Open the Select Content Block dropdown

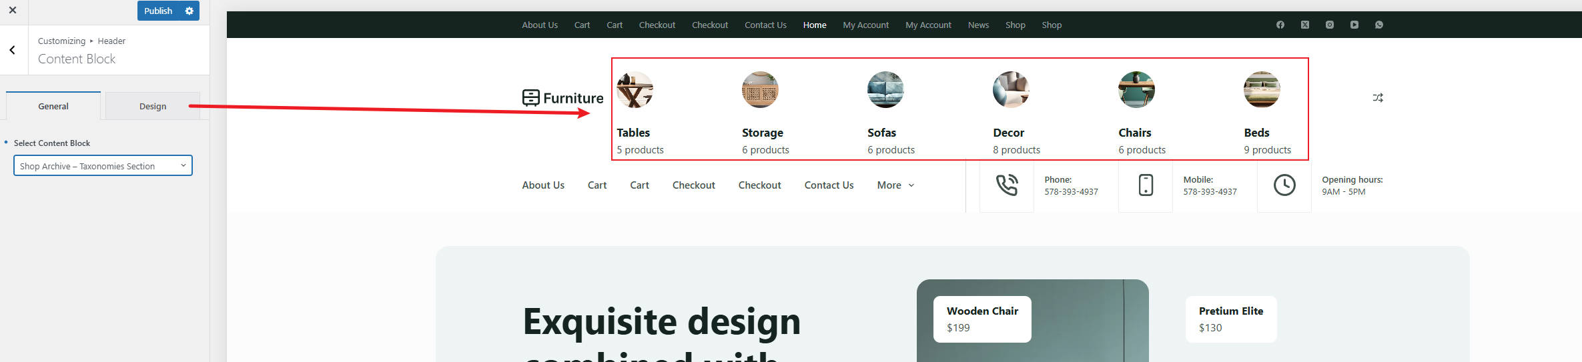pyautogui.click(x=103, y=165)
